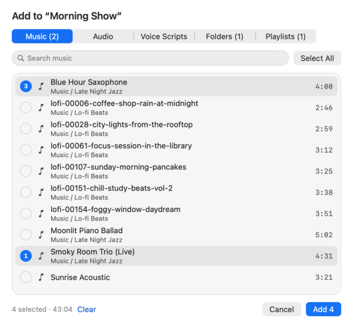
Task: Click the 4:00 duration of Blue Hour Saxophone
Action: click(324, 87)
